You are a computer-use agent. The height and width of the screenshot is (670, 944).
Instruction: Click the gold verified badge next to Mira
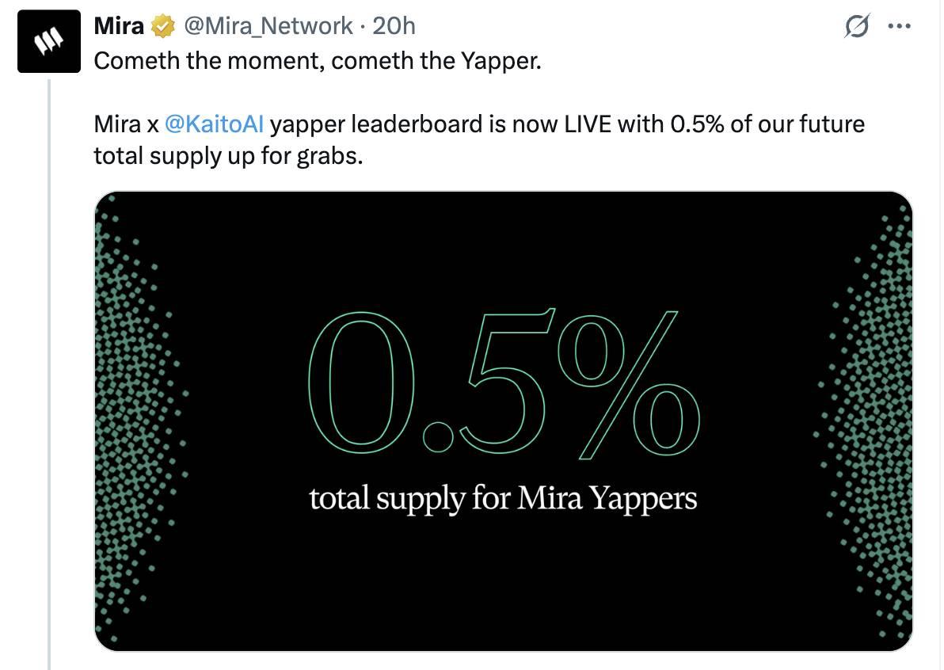click(x=162, y=25)
